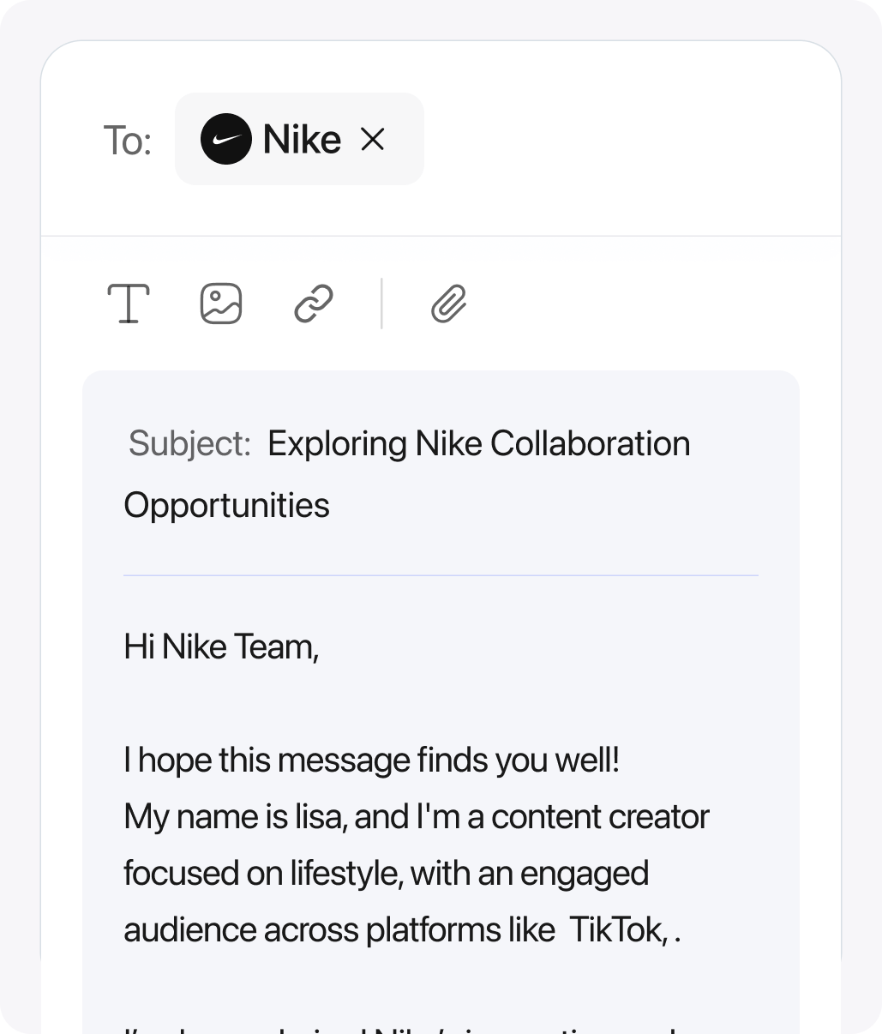The width and height of the screenshot is (882, 1034).
Task: Attach a file with the paperclip icon
Action: (x=448, y=304)
